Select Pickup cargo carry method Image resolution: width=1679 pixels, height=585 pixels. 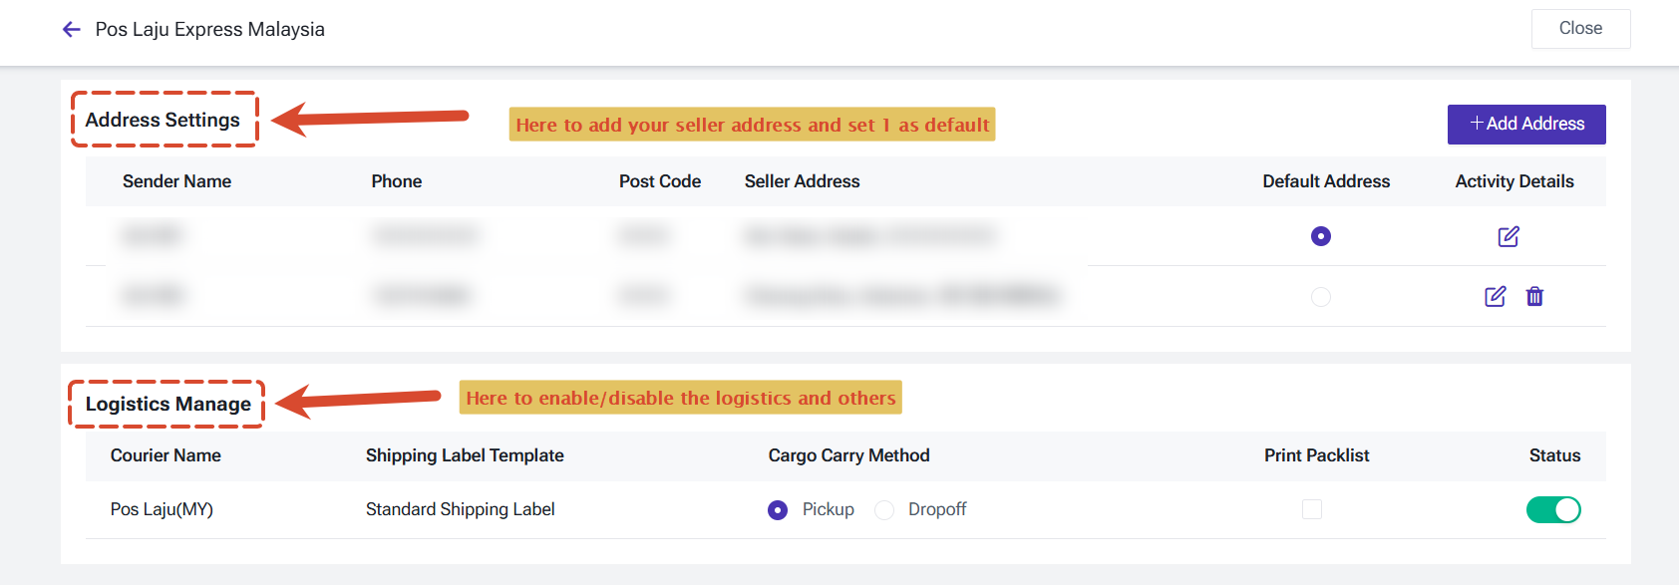[x=778, y=510]
